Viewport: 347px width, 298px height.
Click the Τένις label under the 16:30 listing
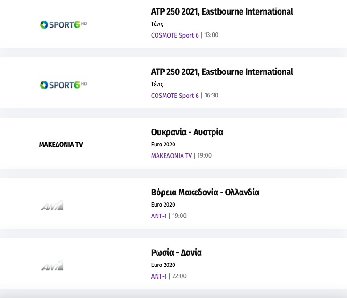[x=157, y=84]
